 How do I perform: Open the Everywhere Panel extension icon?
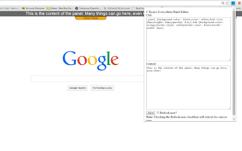233,3
